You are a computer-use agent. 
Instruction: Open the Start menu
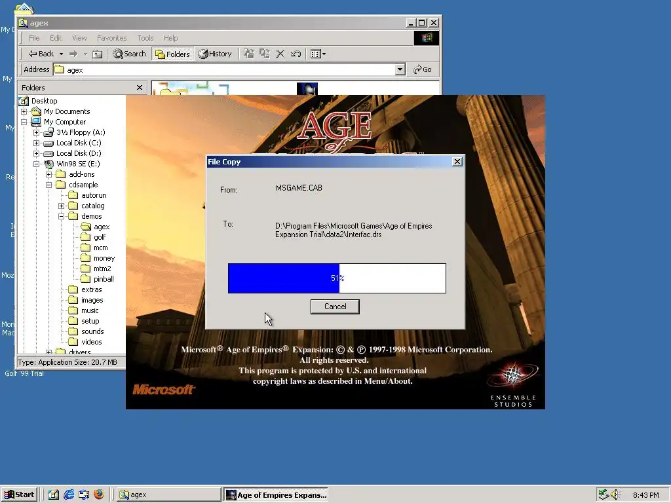coord(19,494)
